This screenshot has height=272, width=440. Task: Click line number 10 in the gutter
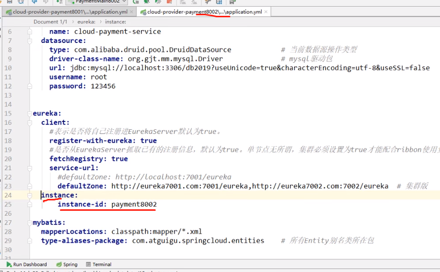click(8, 68)
